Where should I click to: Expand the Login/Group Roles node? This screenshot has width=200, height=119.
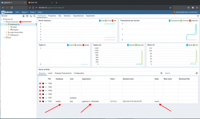(6, 32)
